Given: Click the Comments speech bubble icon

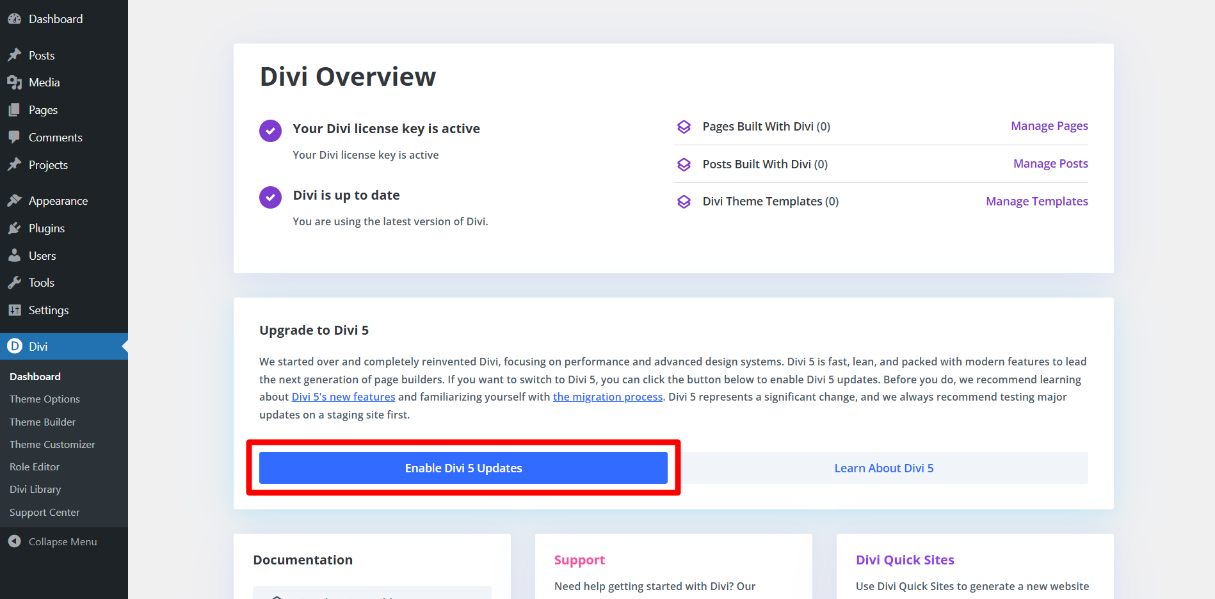Looking at the screenshot, I should click(14, 137).
